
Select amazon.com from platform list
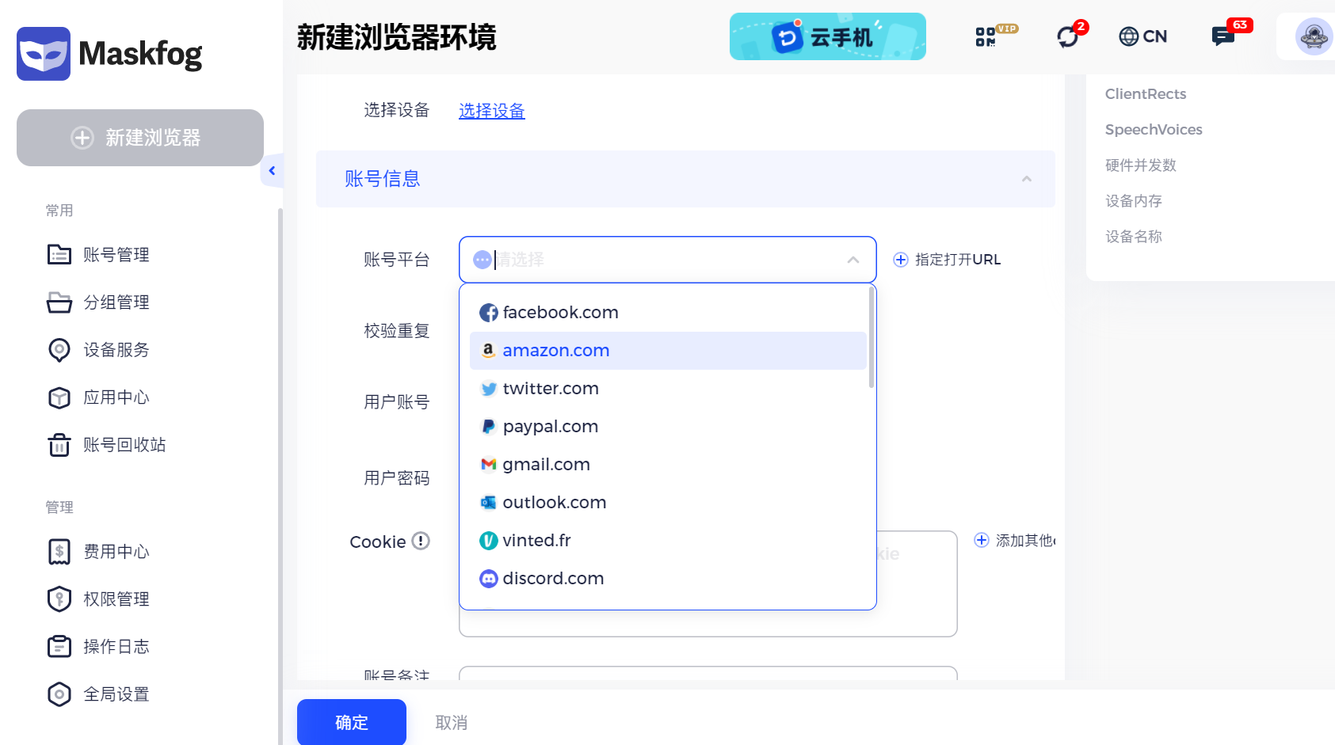tap(668, 351)
